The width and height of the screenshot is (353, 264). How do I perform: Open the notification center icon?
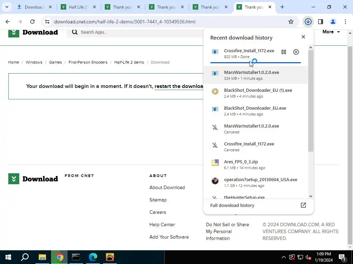click(342, 257)
